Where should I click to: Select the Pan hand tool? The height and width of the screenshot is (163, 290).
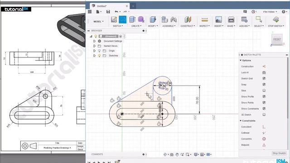177,154
